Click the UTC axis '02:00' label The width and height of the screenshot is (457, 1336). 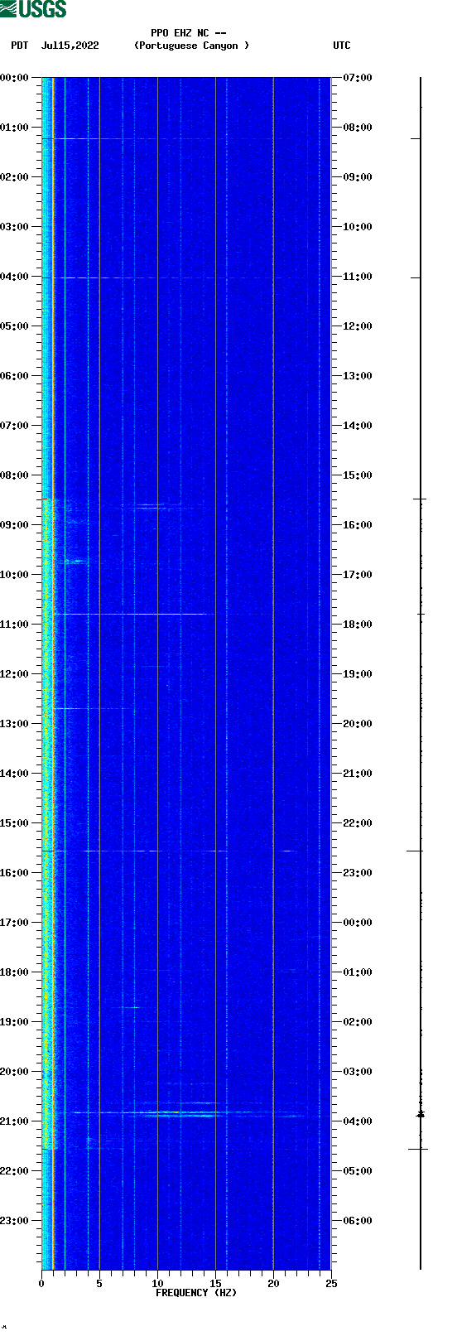tap(358, 1022)
